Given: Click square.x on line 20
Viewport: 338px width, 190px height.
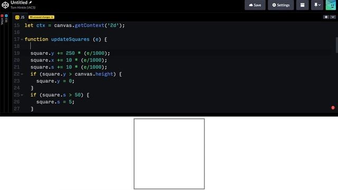Looking at the screenshot, I should tap(42, 60).
